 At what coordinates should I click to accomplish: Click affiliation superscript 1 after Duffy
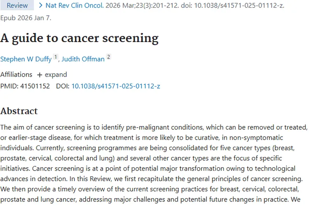click(x=56, y=57)
